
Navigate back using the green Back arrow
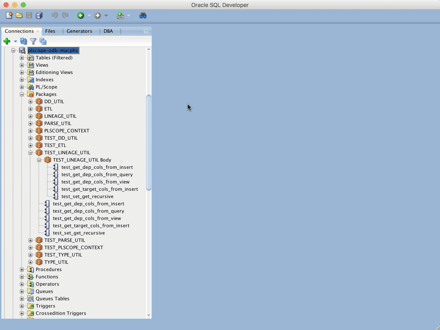(x=80, y=15)
